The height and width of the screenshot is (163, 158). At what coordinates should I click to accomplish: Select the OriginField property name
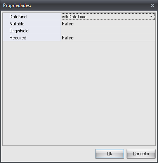[x=19, y=31]
